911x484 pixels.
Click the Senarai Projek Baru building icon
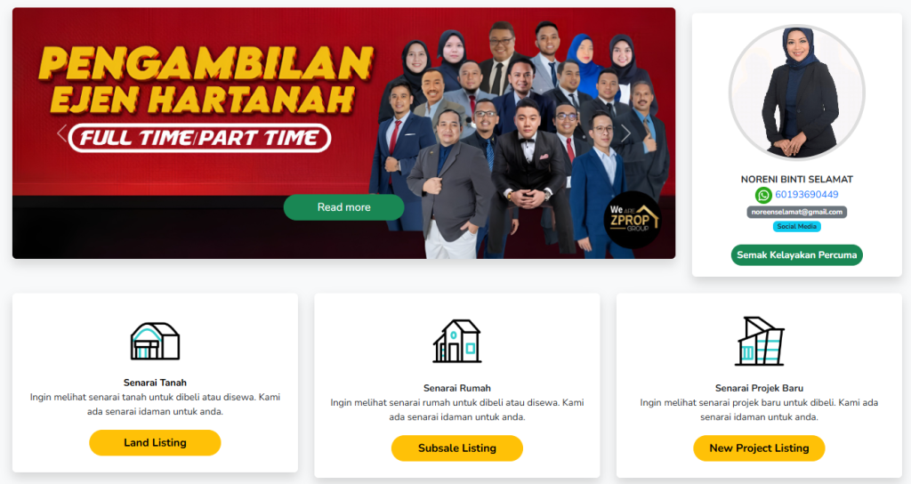click(760, 341)
